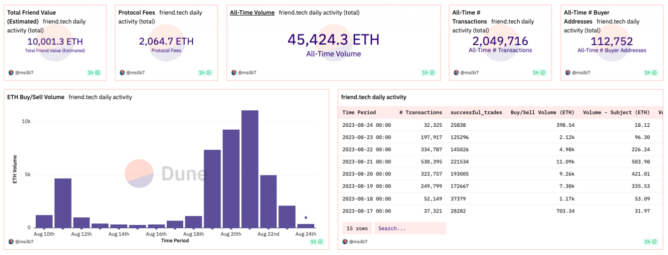The height and width of the screenshot is (255, 668).
Task: Click the 10k y-axis label
Action: pyautogui.click(x=26, y=122)
